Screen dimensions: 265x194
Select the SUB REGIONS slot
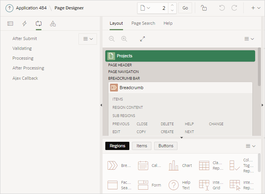124,116
